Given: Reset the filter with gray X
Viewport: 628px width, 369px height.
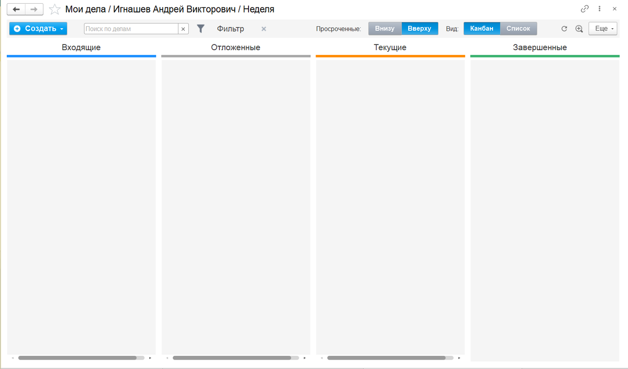Looking at the screenshot, I should (264, 29).
